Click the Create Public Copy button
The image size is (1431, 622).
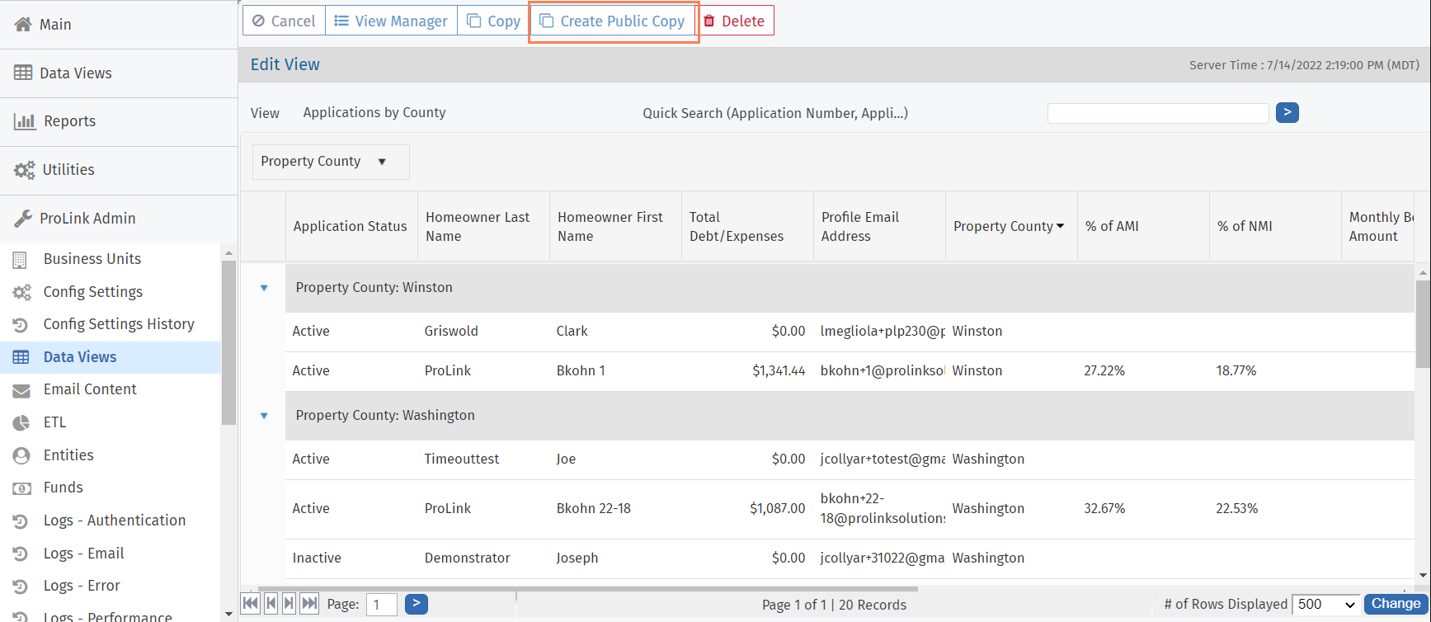tap(614, 21)
